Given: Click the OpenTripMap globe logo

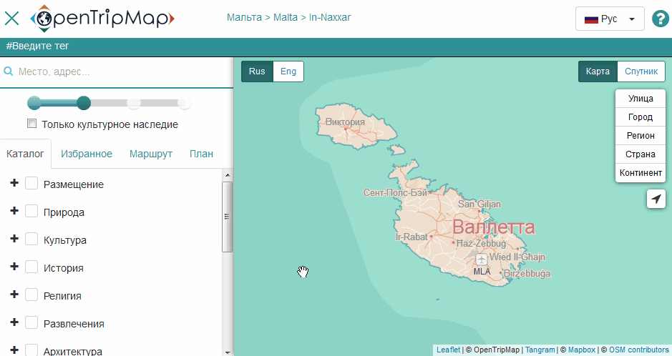Looking at the screenshot, I should click(x=44, y=18).
